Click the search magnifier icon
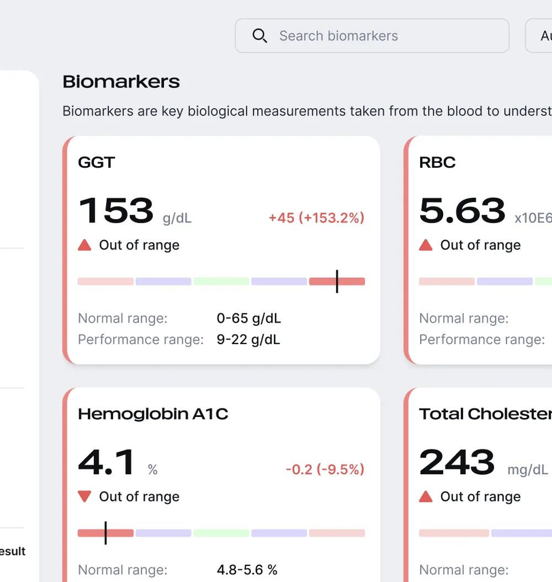 click(259, 36)
